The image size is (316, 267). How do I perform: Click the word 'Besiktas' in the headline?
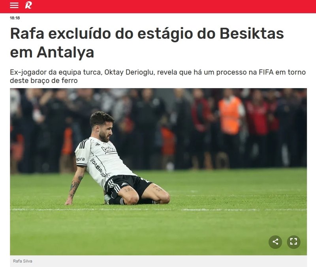point(252,34)
